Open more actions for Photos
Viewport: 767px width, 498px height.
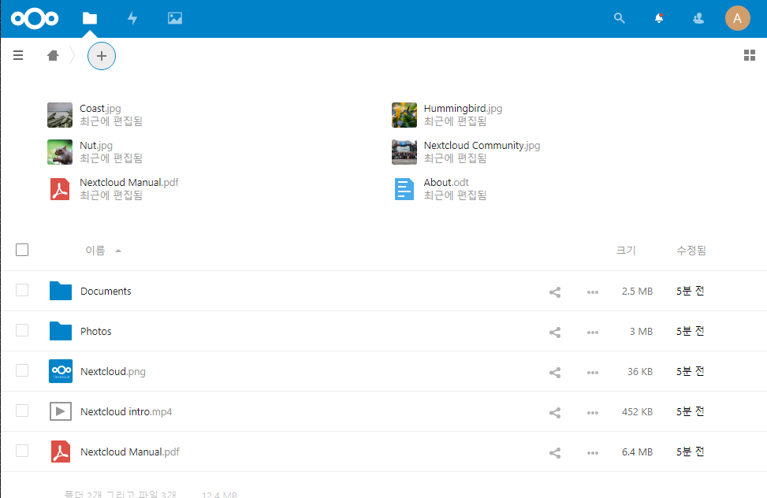(x=592, y=333)
